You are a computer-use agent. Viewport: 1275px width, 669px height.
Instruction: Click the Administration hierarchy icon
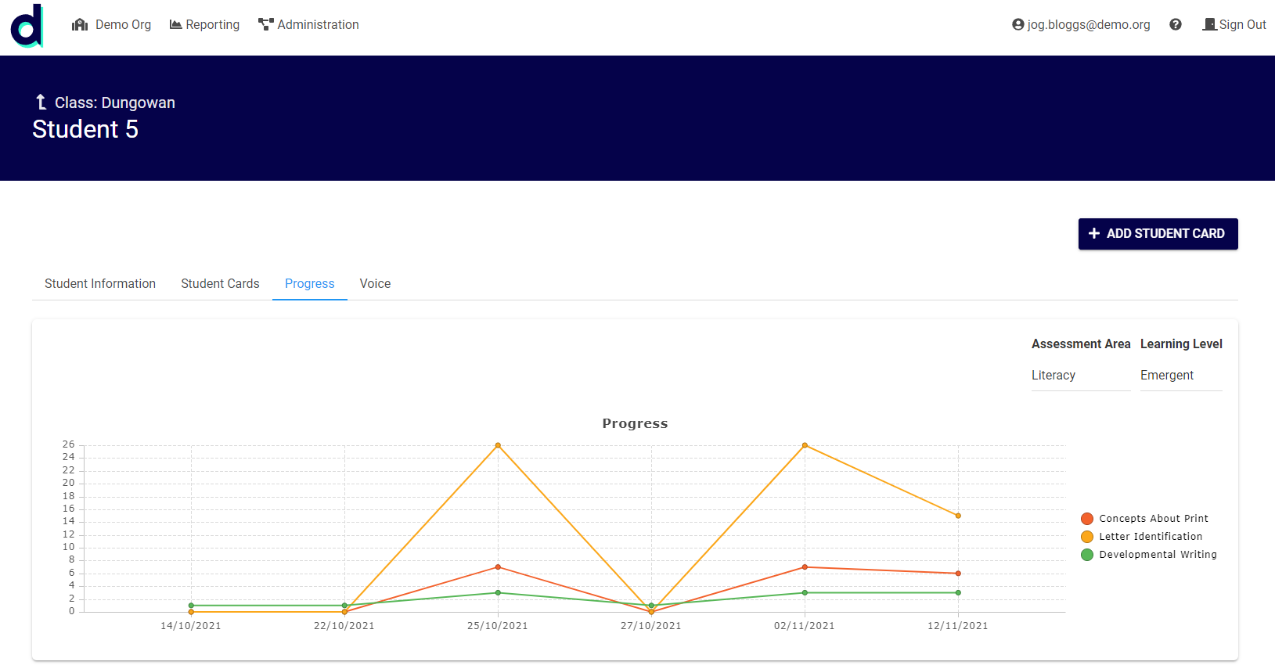click(x=266, y=25)
